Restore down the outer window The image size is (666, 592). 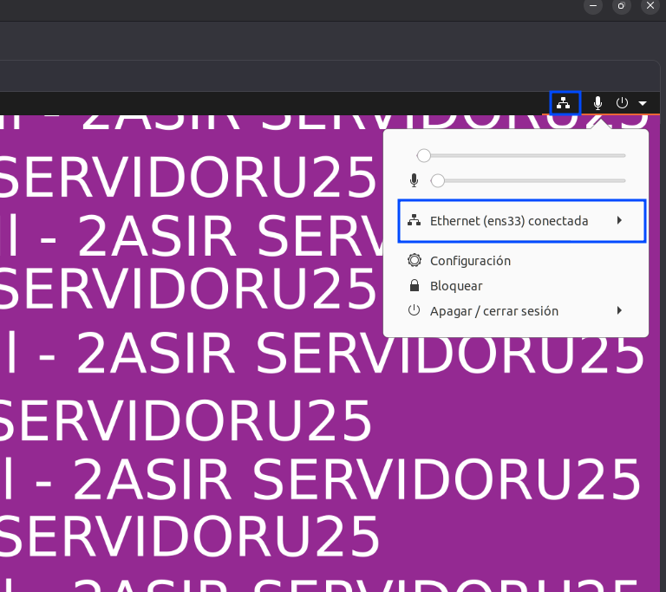pyautogui.click(x=622, y=5)
